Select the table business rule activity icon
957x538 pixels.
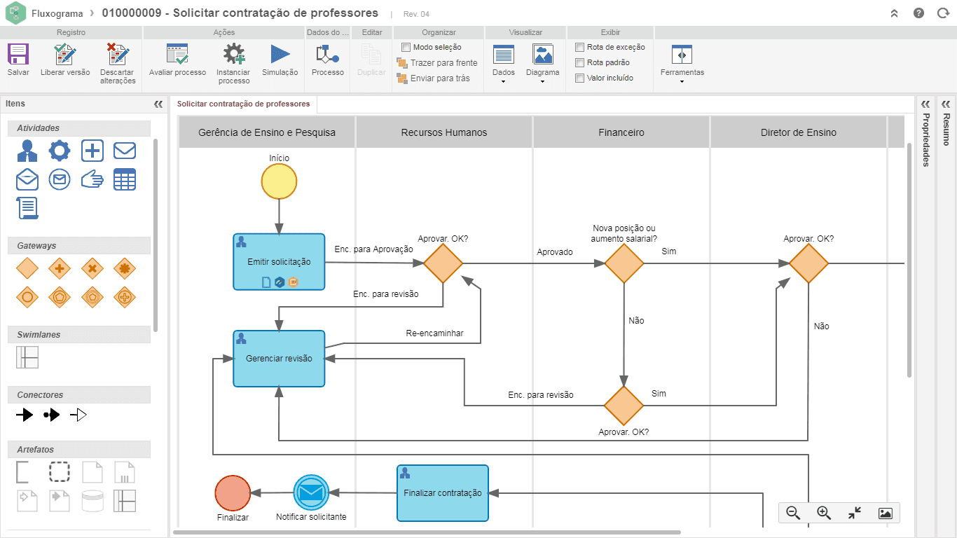click(x=125, y=179)
